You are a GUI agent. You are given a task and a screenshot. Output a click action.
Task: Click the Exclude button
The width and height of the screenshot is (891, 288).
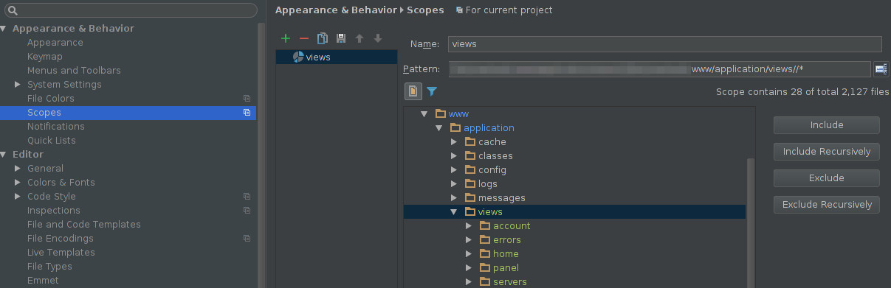pyautogui.click(x=827, y=178)
